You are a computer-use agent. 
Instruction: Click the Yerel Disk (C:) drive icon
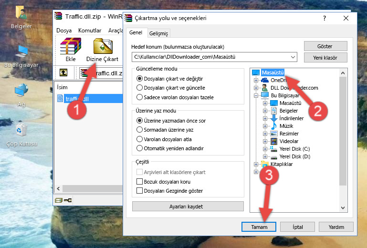coord(273,149)
